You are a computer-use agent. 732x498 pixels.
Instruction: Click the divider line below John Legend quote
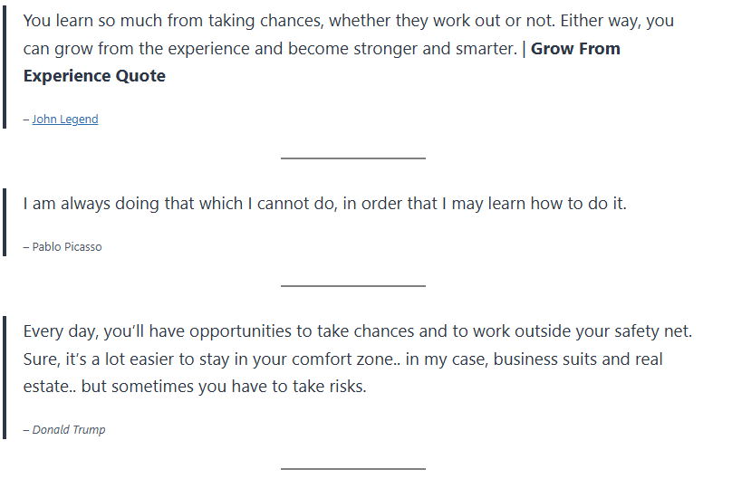click(x=352, y=158)
